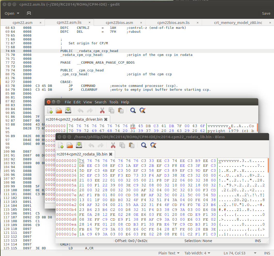Click Paste icon in rodata_driver Bless window
274x256 pixels.
click(120, 110)
